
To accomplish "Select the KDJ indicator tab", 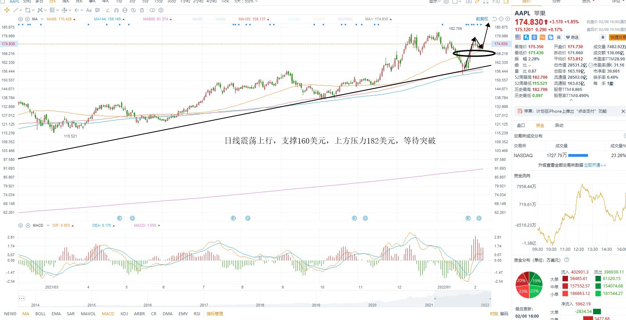I will pos(124,314).
